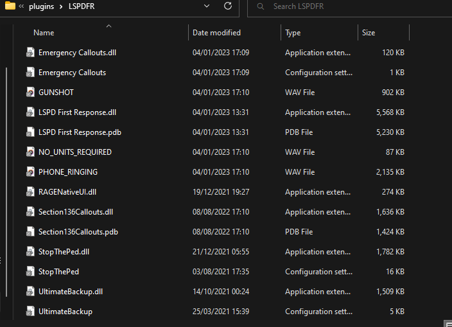This screenshot has width=452, height=327.
Task: Select the PHONE_RINGING audio file icon
Action: 30,172
